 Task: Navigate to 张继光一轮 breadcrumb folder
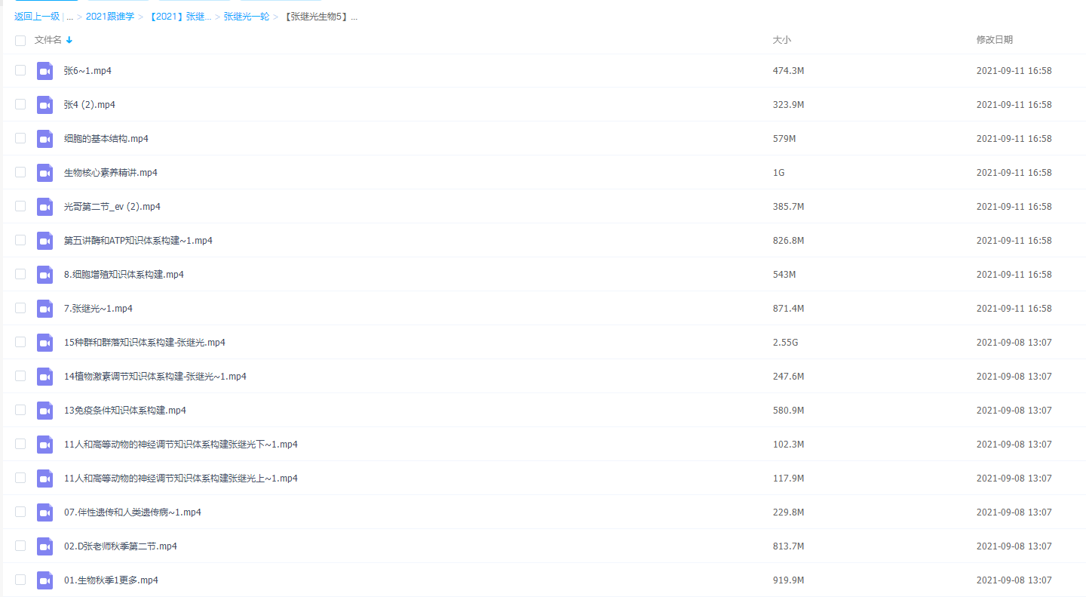(246, 17)
